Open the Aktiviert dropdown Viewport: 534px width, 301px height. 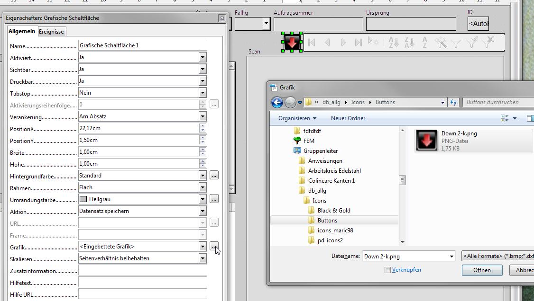[x=203, y=57]
